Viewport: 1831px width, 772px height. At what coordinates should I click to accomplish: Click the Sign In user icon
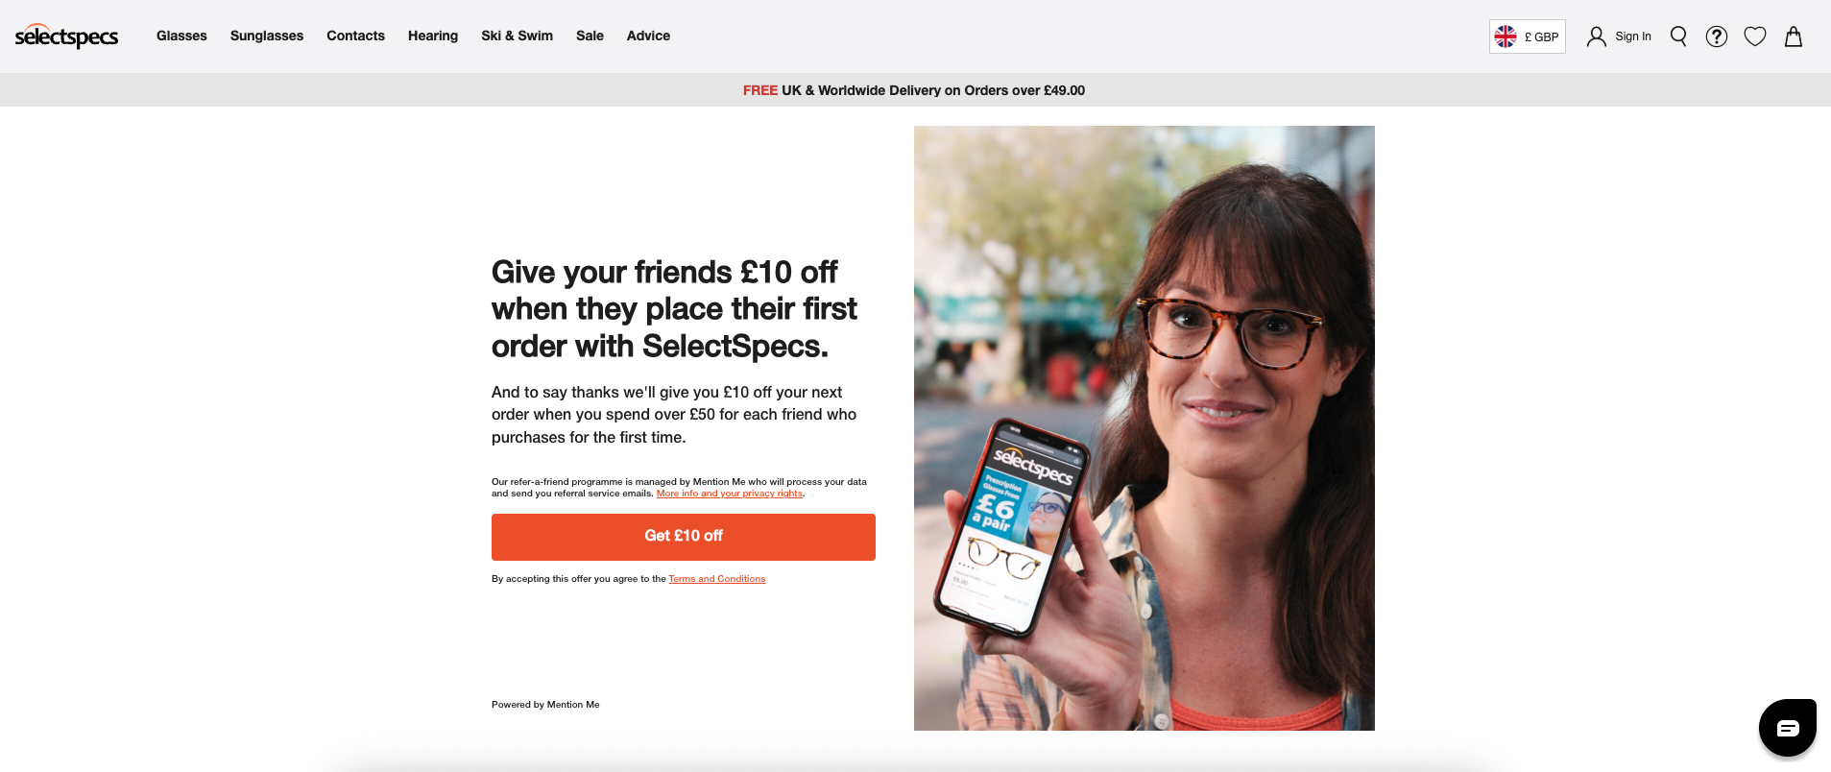coord(1596,36)
